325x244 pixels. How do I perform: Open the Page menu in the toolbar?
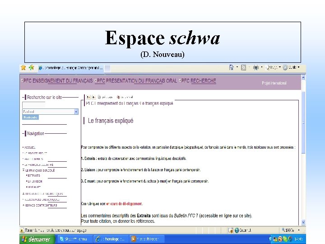pyautogui.click(x=273, y=67)
